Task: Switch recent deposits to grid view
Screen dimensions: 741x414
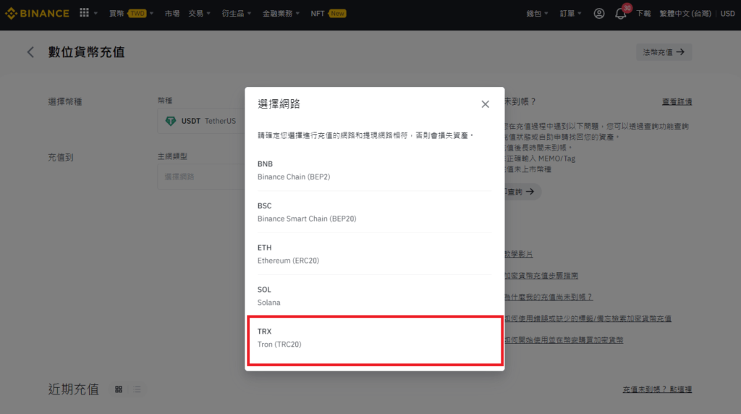Action: coord(119,389)
